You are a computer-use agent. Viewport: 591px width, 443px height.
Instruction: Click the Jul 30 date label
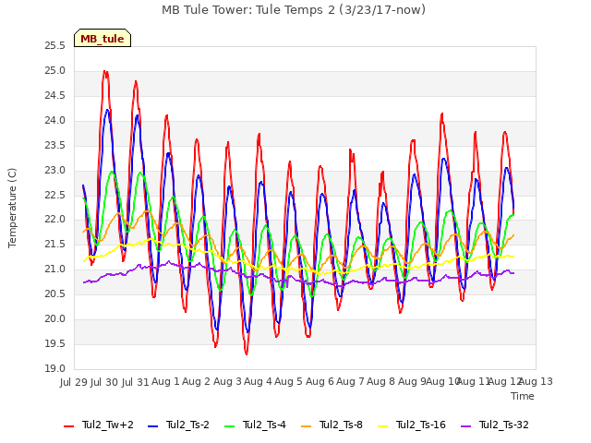(104, 382)
